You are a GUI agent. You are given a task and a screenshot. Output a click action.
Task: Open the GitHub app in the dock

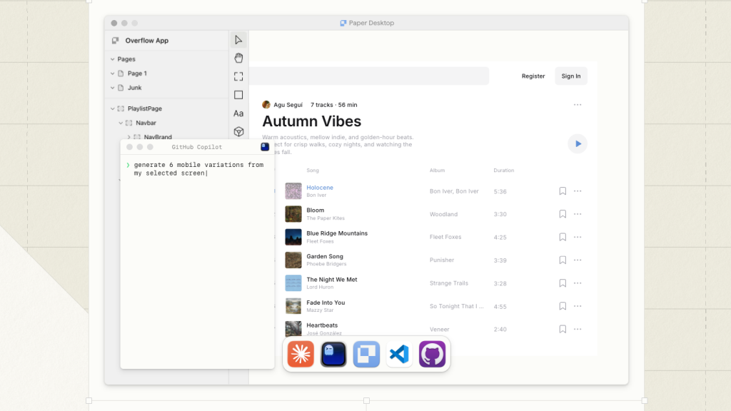click(x=432, y=354)
